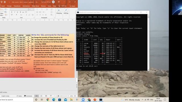Image resolution: width=182 pixels, height=102 pixels.
Task: Switch to Normal view in status bar
Action: [37, 96]
